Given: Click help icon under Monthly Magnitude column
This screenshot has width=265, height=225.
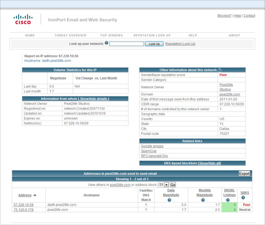Looking at the screenshot, I should tap(203, 200).
